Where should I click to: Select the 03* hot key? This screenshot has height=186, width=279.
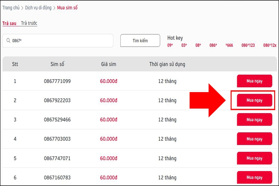click(184, 45)
